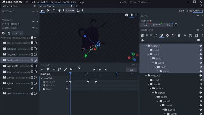204x115 pixels.
Task: Add a Position keyframe with plus button
Action: 67,85
